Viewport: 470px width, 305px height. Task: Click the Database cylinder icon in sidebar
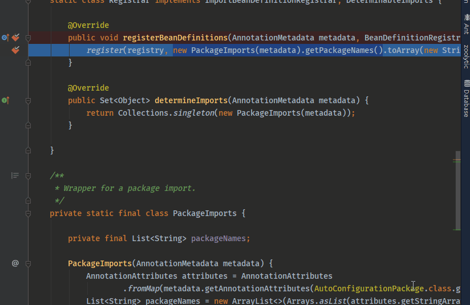coord(467,83)
